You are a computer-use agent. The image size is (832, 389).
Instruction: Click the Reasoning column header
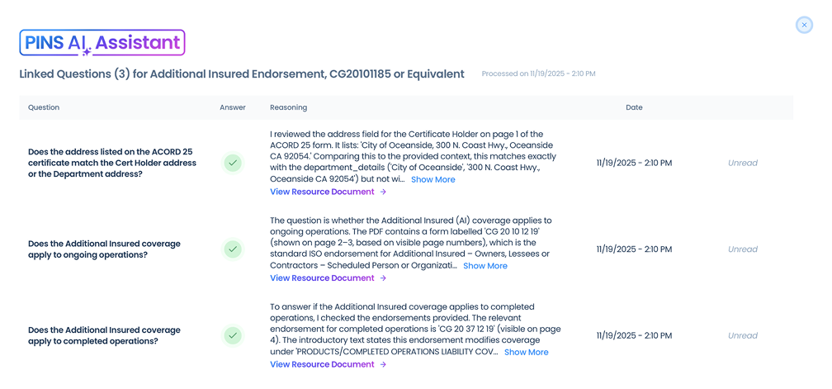[288, 107]
